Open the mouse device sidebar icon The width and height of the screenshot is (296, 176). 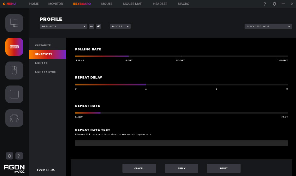coord(14,71)
